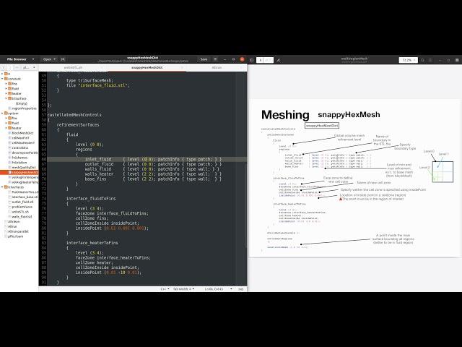Open the recent files arrow next to Open
Image resolution: width=462 pixels, height=347 pixels.
[x=55, y=59]
